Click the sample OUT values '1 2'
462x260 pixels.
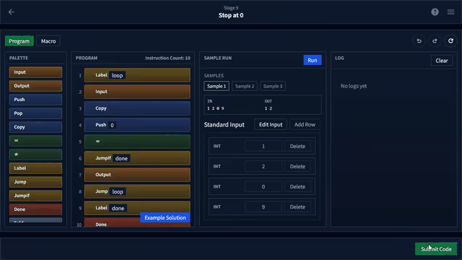pos(269,108)
